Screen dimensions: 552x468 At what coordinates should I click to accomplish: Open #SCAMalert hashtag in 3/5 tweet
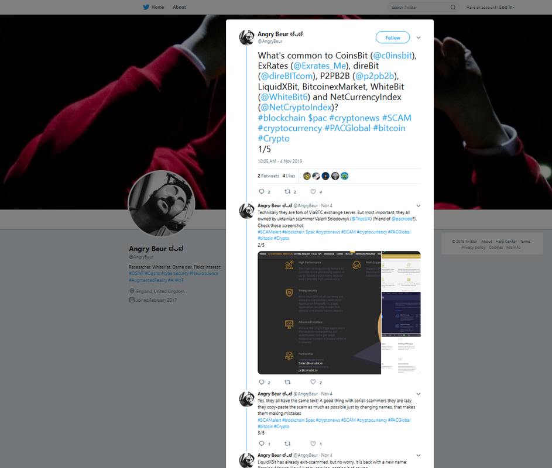click(x=269, y=420)
